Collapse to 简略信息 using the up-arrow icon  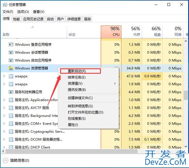pos(5,161)
